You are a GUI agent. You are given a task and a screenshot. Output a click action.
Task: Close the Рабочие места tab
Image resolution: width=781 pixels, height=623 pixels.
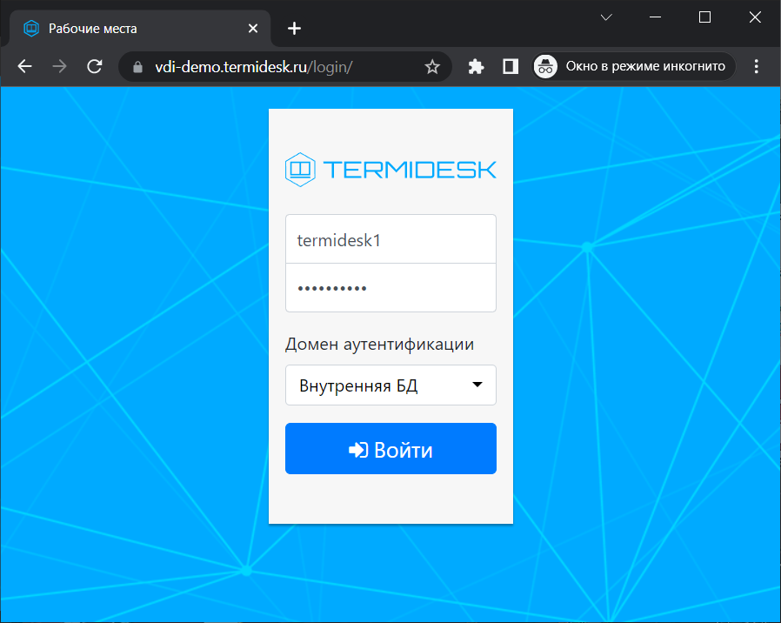tap(253, 29)
